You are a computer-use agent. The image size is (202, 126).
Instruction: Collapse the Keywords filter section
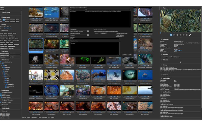[1, 31]
